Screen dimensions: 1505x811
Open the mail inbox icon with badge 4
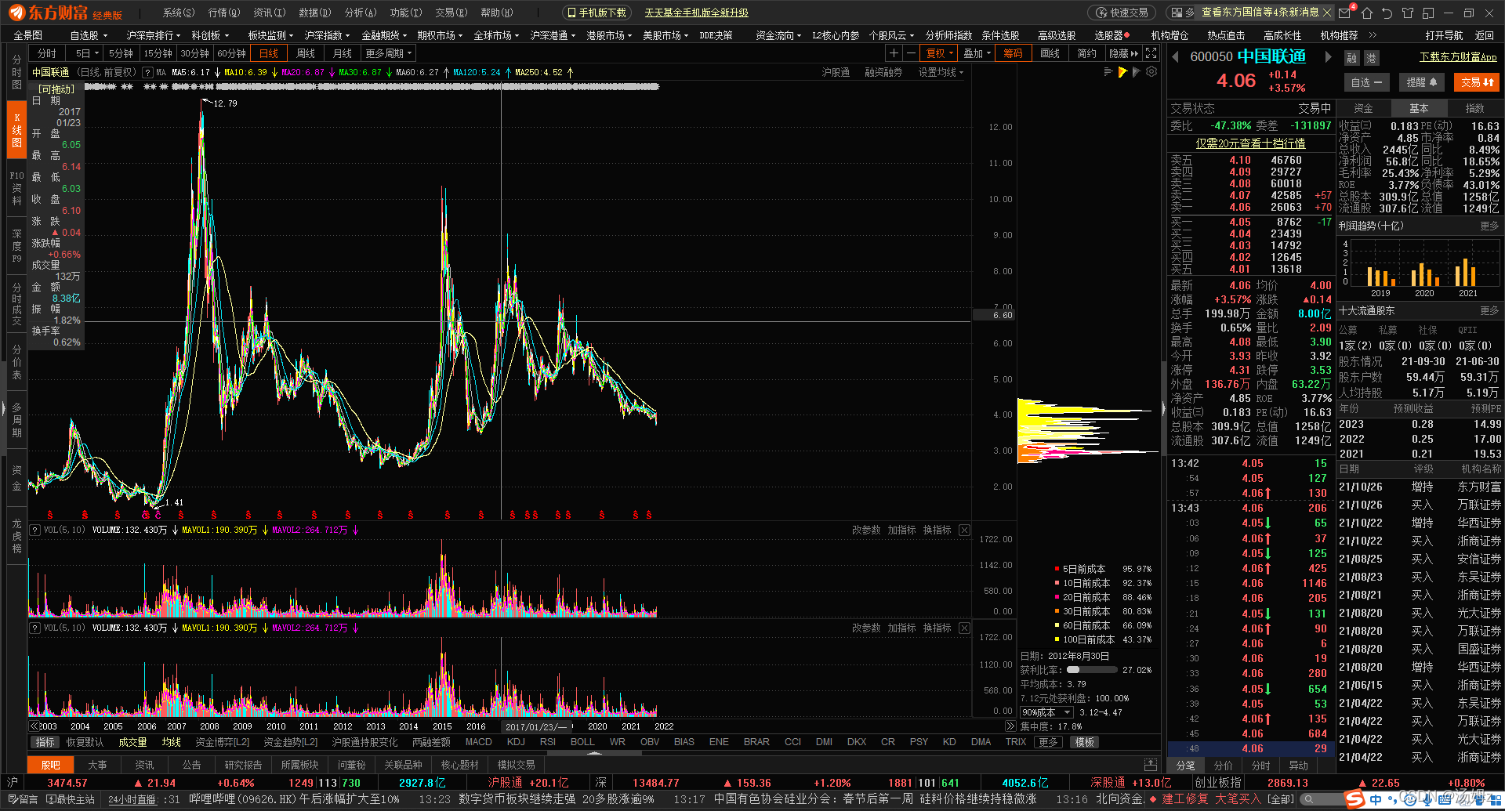point(1346,13)
